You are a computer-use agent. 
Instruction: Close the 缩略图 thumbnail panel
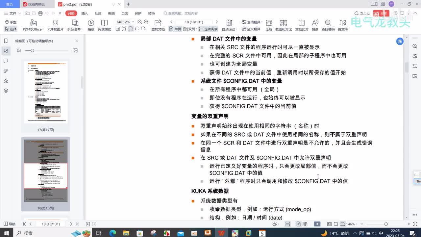(77, 41)
